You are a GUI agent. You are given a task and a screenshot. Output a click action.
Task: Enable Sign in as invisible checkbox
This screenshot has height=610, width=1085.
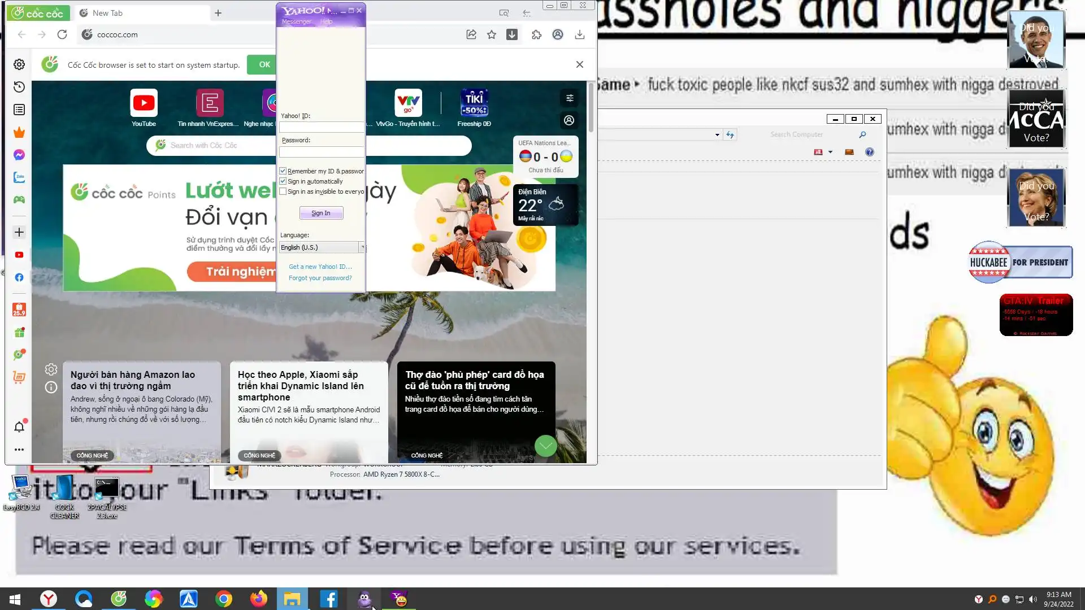283,191
